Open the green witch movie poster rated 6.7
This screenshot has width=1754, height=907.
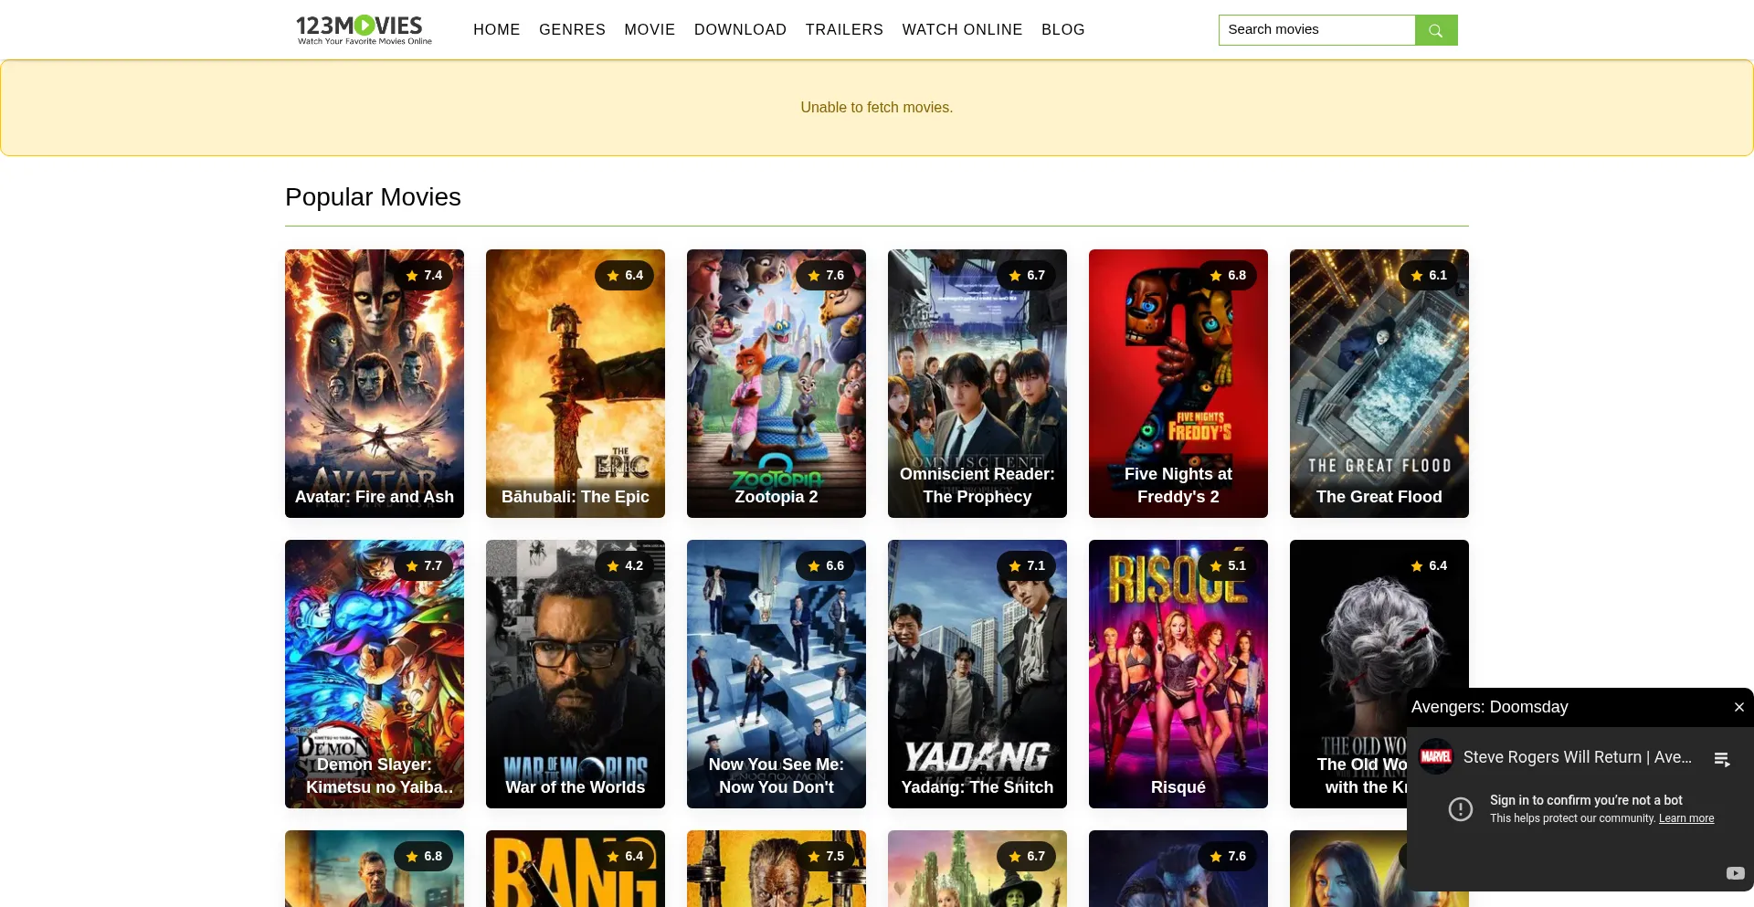[977, 869]
